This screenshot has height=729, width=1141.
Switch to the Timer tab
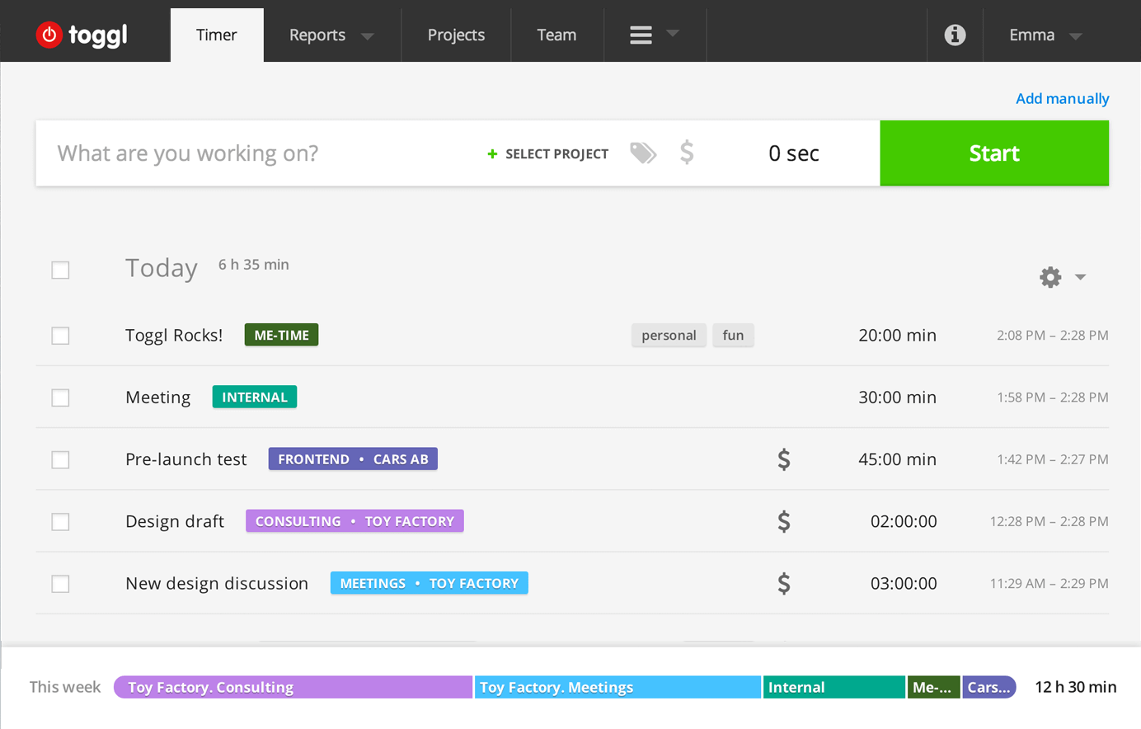tap(217, 35)
